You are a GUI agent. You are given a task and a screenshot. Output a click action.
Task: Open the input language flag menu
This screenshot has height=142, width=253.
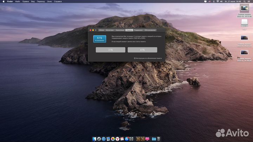(x=209, y=1)
